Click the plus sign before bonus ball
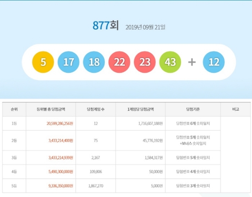This screenshot has width=252, height=197. click(192, 62)
